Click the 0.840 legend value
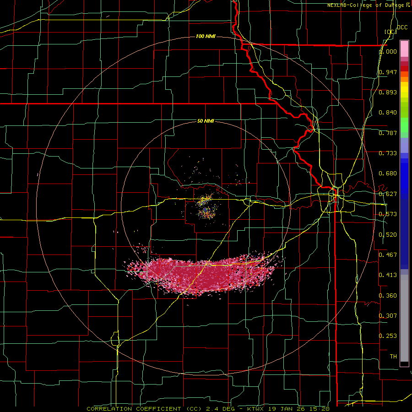Viewport: 412px width, 412px height. (388, 113)
